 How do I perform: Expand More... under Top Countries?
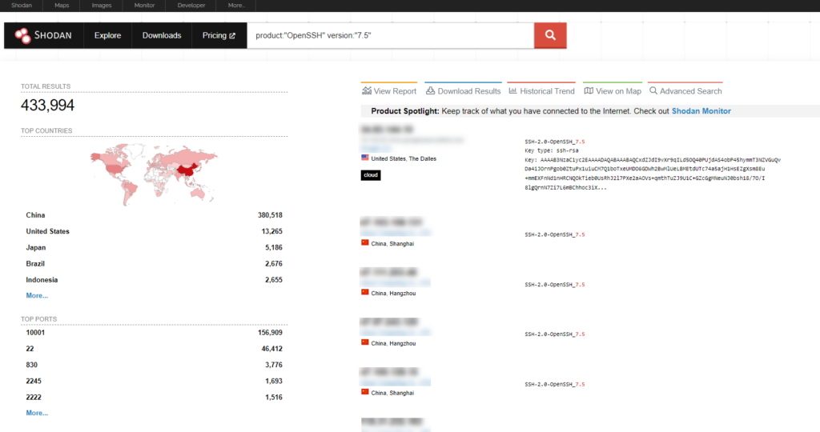pyautogui.click(x=37, y=295)
